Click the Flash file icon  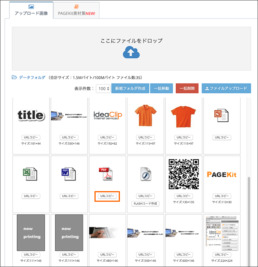146,174
